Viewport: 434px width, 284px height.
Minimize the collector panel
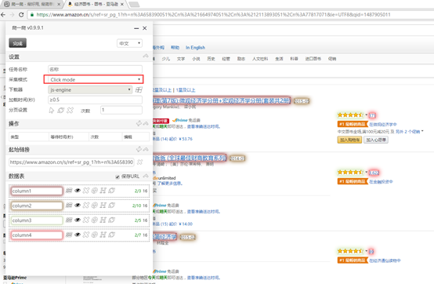tap(136, 28)
